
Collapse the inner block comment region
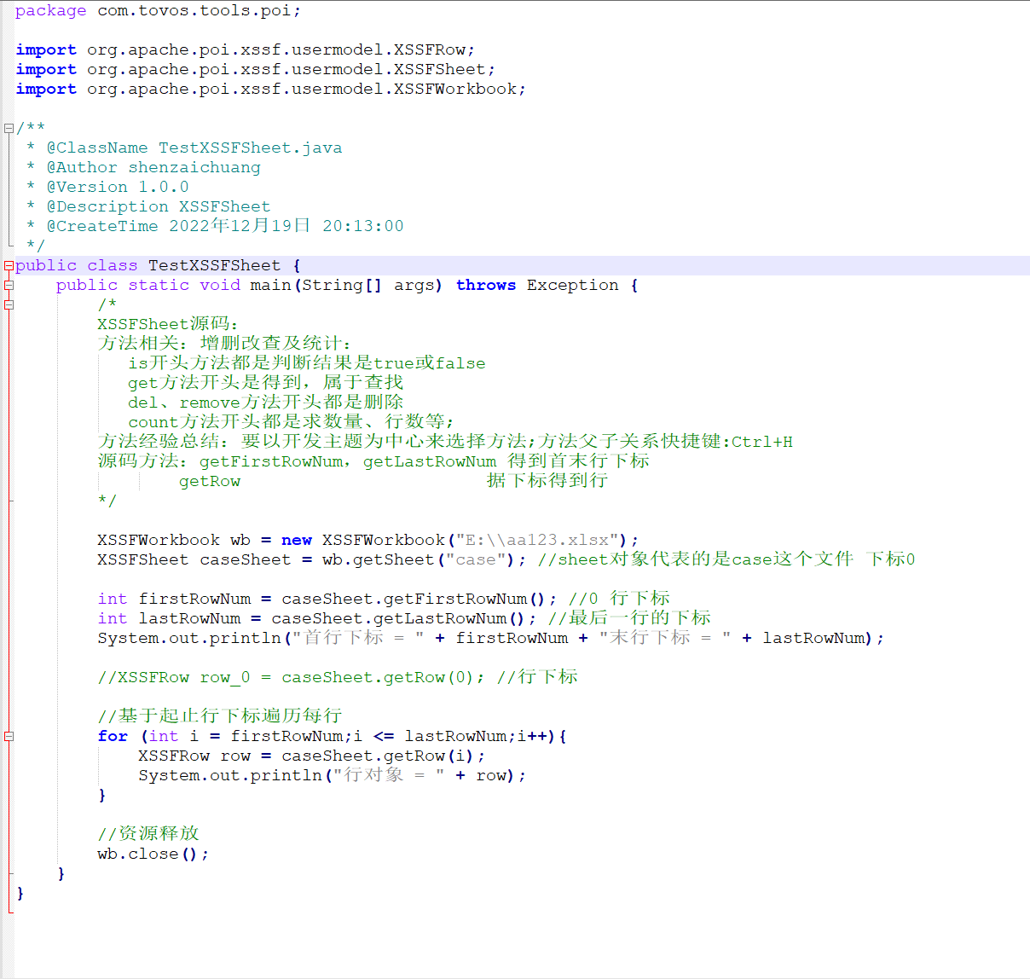click(x=7, y=304)
